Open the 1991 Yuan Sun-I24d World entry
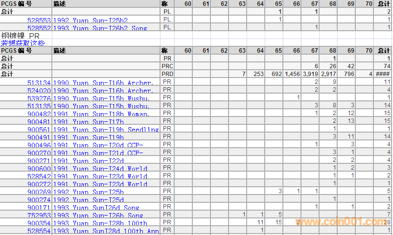This screenshot has height=235, width=393. [x=100, y=168]
